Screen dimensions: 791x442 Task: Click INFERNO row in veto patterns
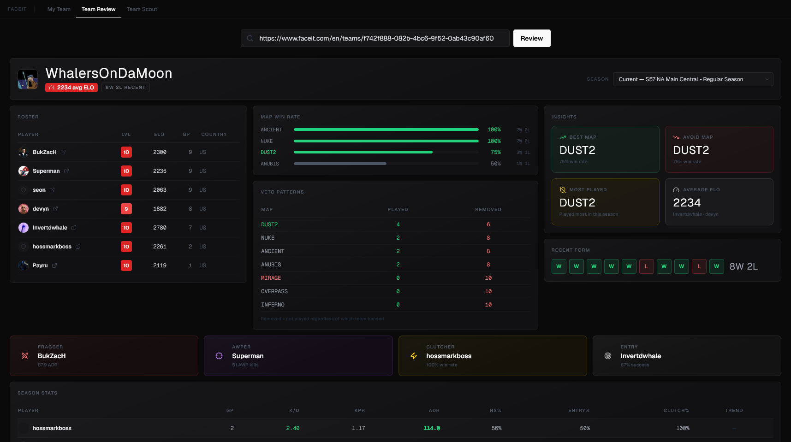pos(396,305)
